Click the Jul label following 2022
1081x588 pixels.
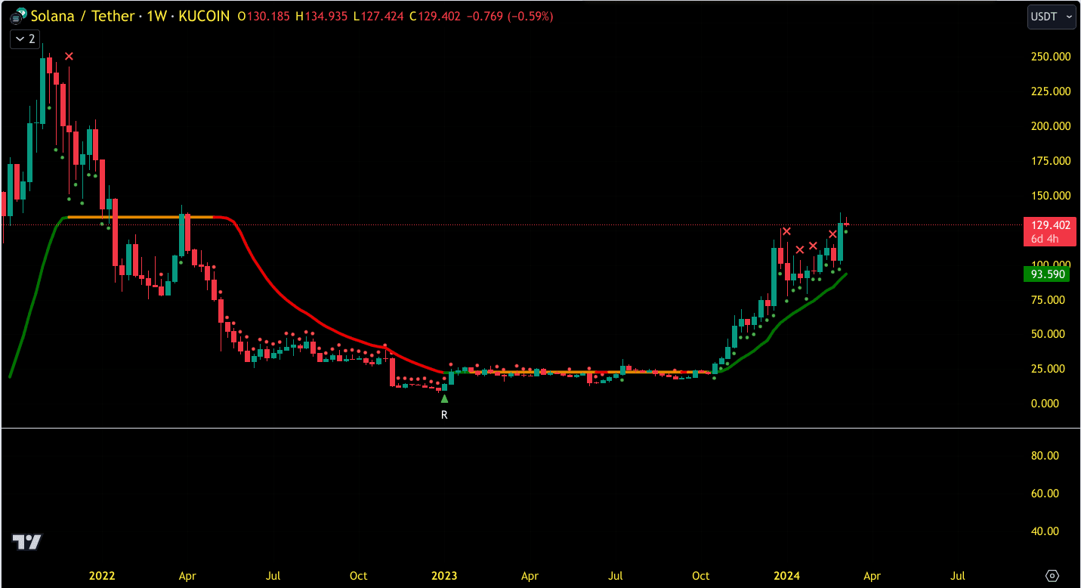click(x=273, y=576)
